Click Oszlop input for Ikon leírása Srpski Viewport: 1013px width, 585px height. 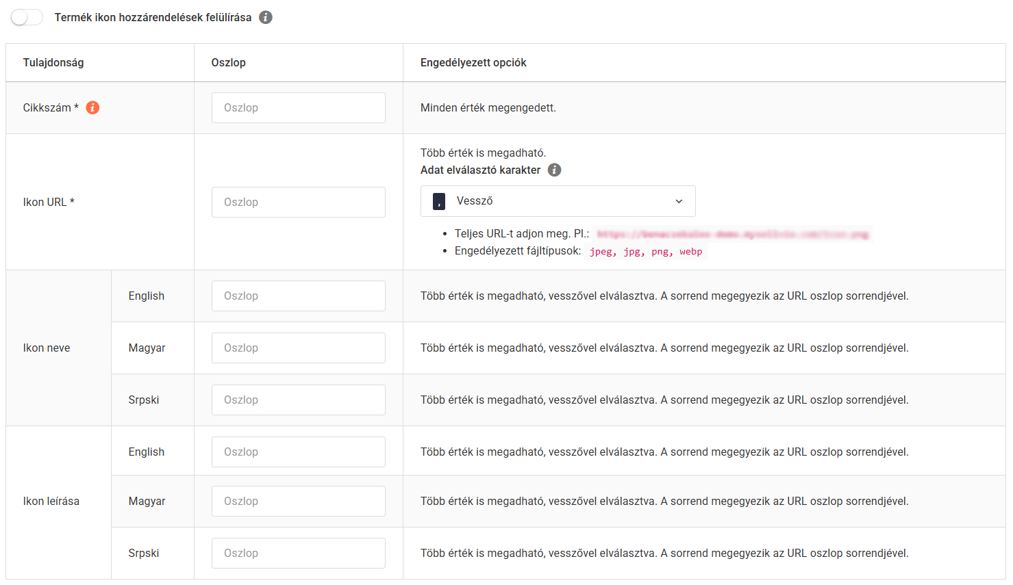pos(299,553)
